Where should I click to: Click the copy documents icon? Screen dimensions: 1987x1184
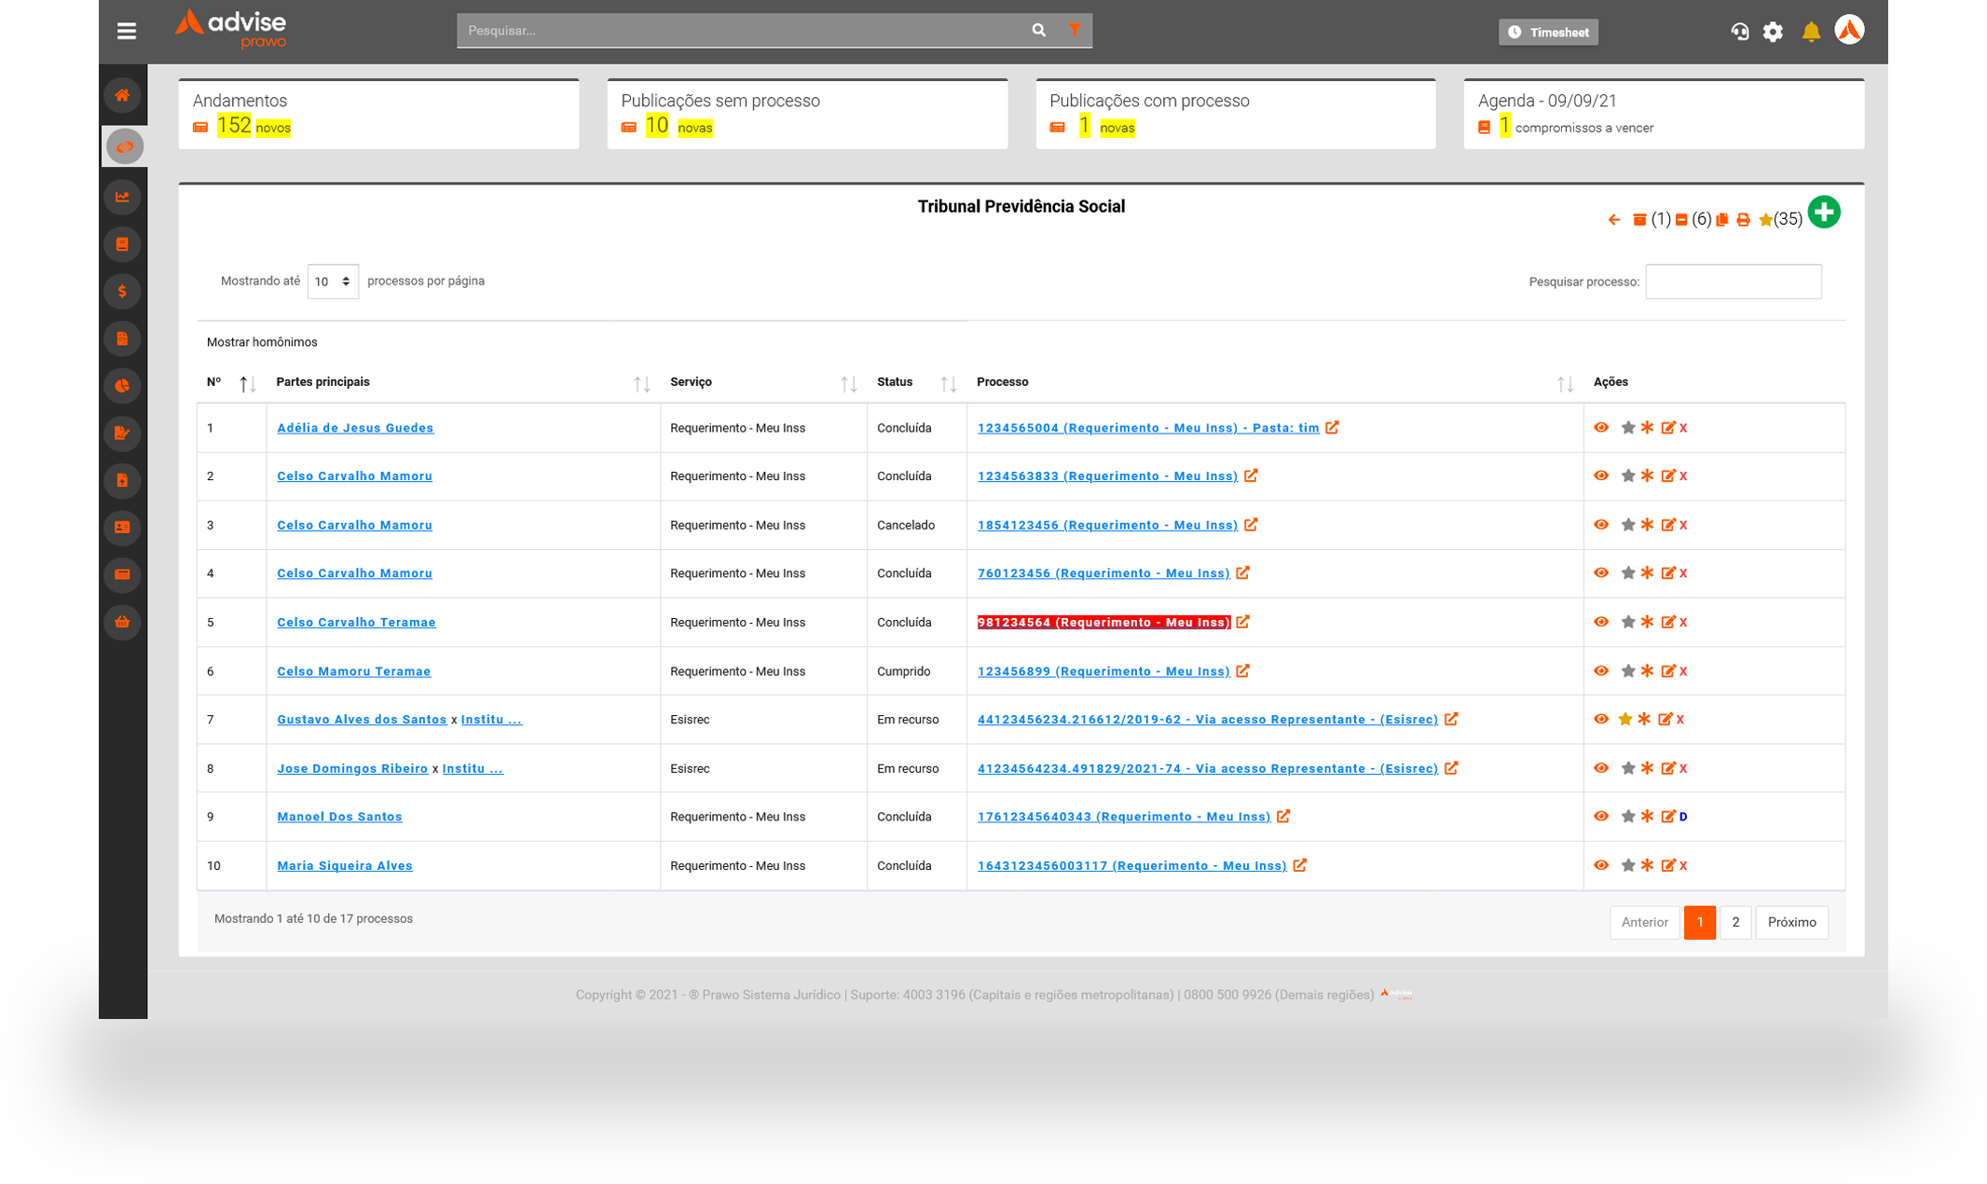(1722, 220)
